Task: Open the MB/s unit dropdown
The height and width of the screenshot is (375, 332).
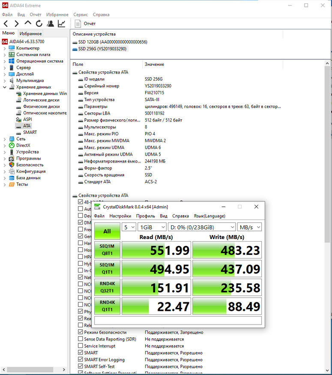Action: pos(249,227)
